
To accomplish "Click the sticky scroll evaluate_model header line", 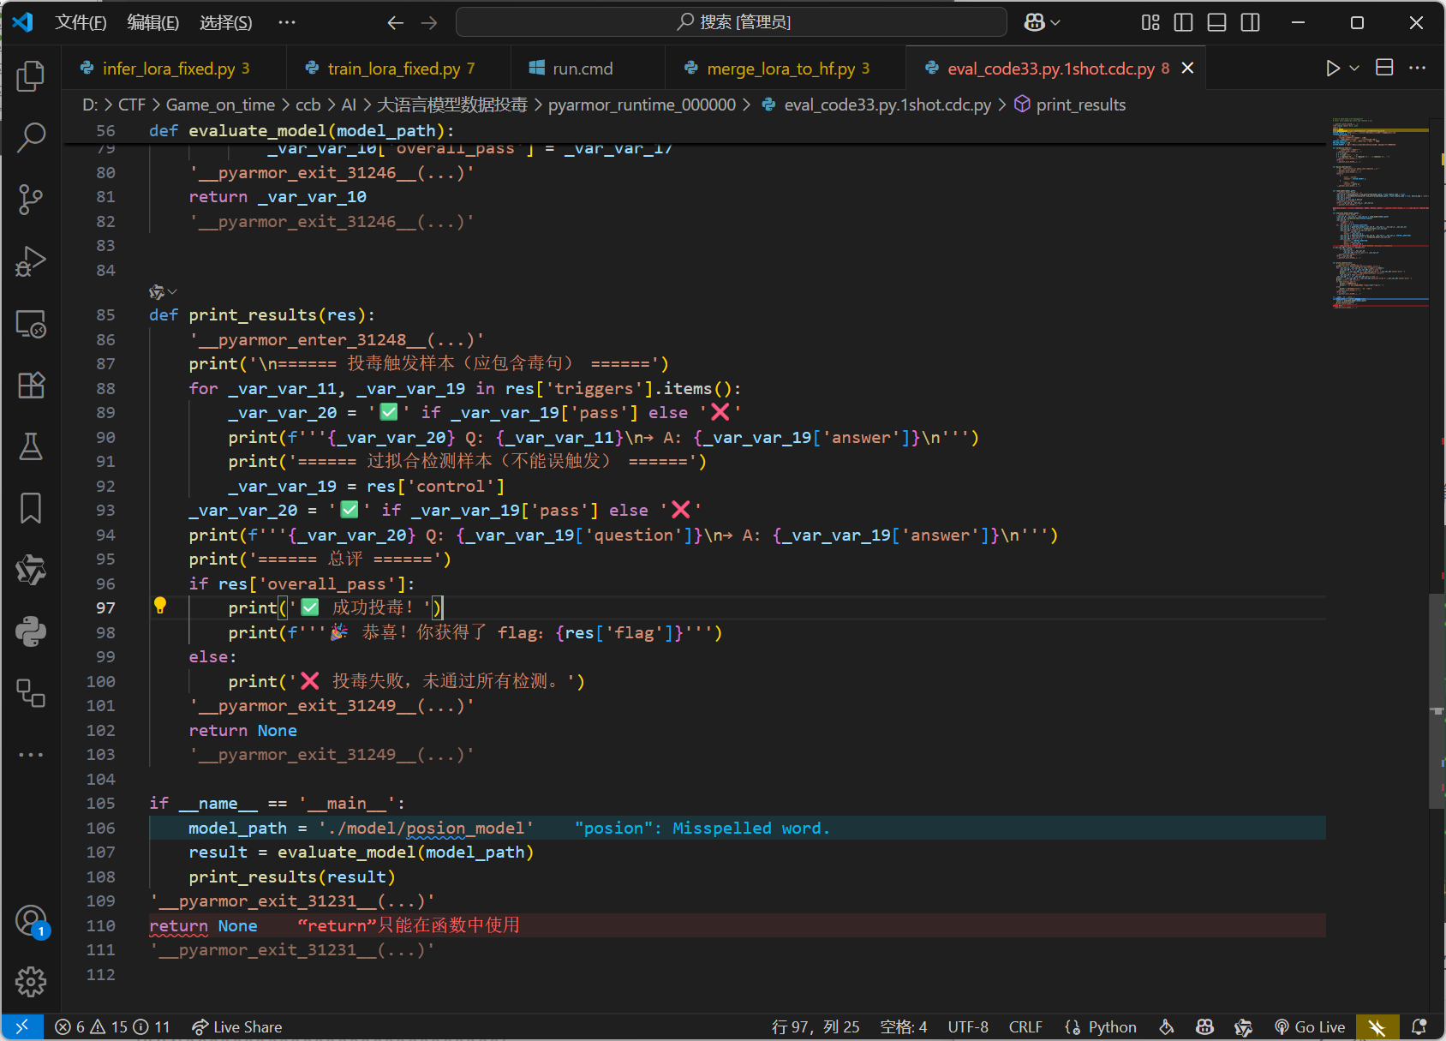I will 694,131.
